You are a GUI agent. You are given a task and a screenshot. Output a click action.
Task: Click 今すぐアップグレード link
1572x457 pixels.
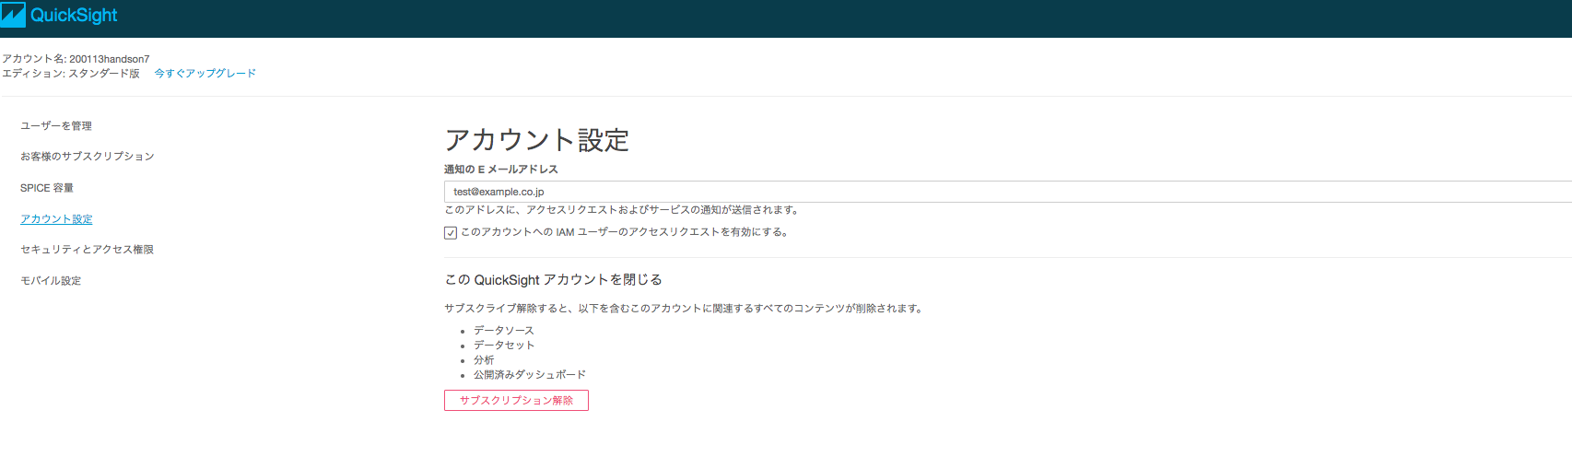point(205,74)
